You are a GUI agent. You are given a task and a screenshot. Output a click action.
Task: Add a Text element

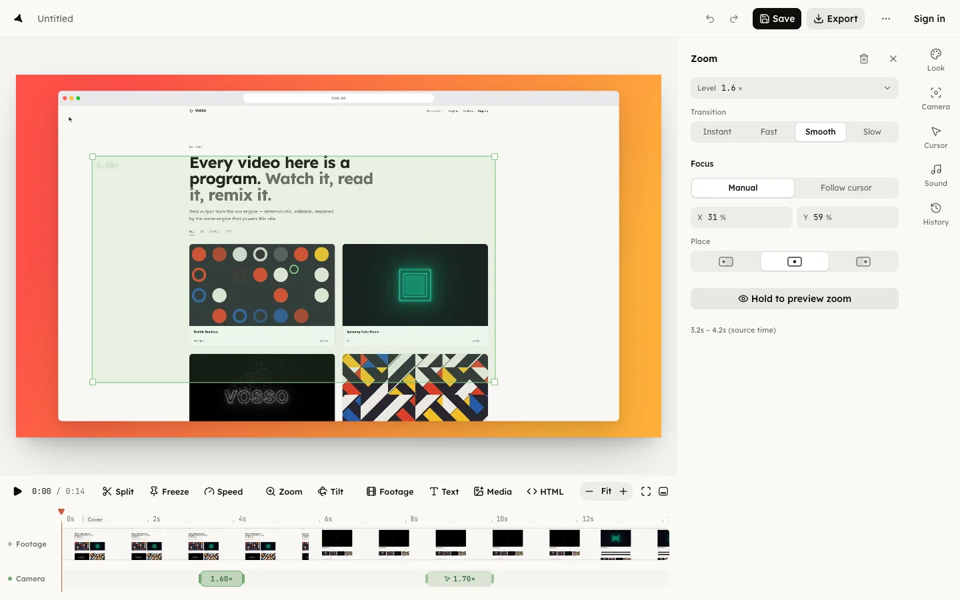444,491
